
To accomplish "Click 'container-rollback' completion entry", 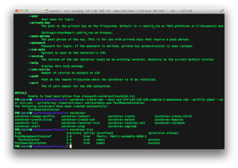I will 170,123.
